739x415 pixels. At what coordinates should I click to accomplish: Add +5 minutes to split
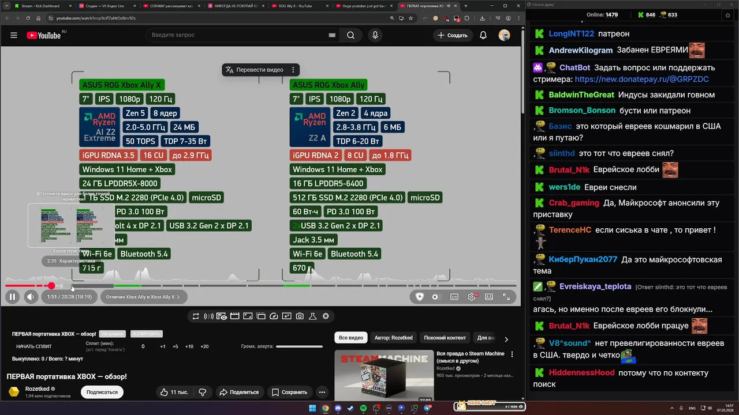pos(176,346)
